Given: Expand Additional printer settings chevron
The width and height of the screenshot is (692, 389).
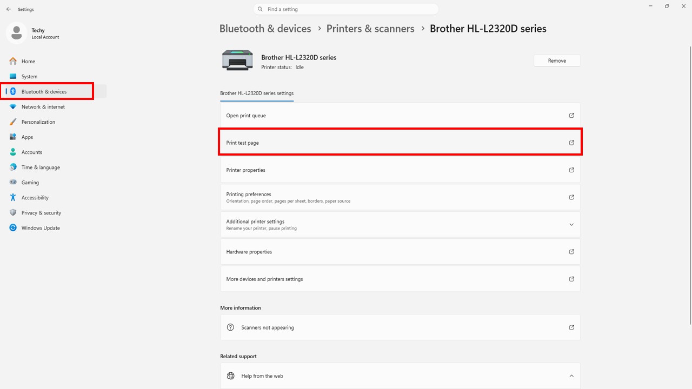Looking at the screenshot, I should (571, 224).
